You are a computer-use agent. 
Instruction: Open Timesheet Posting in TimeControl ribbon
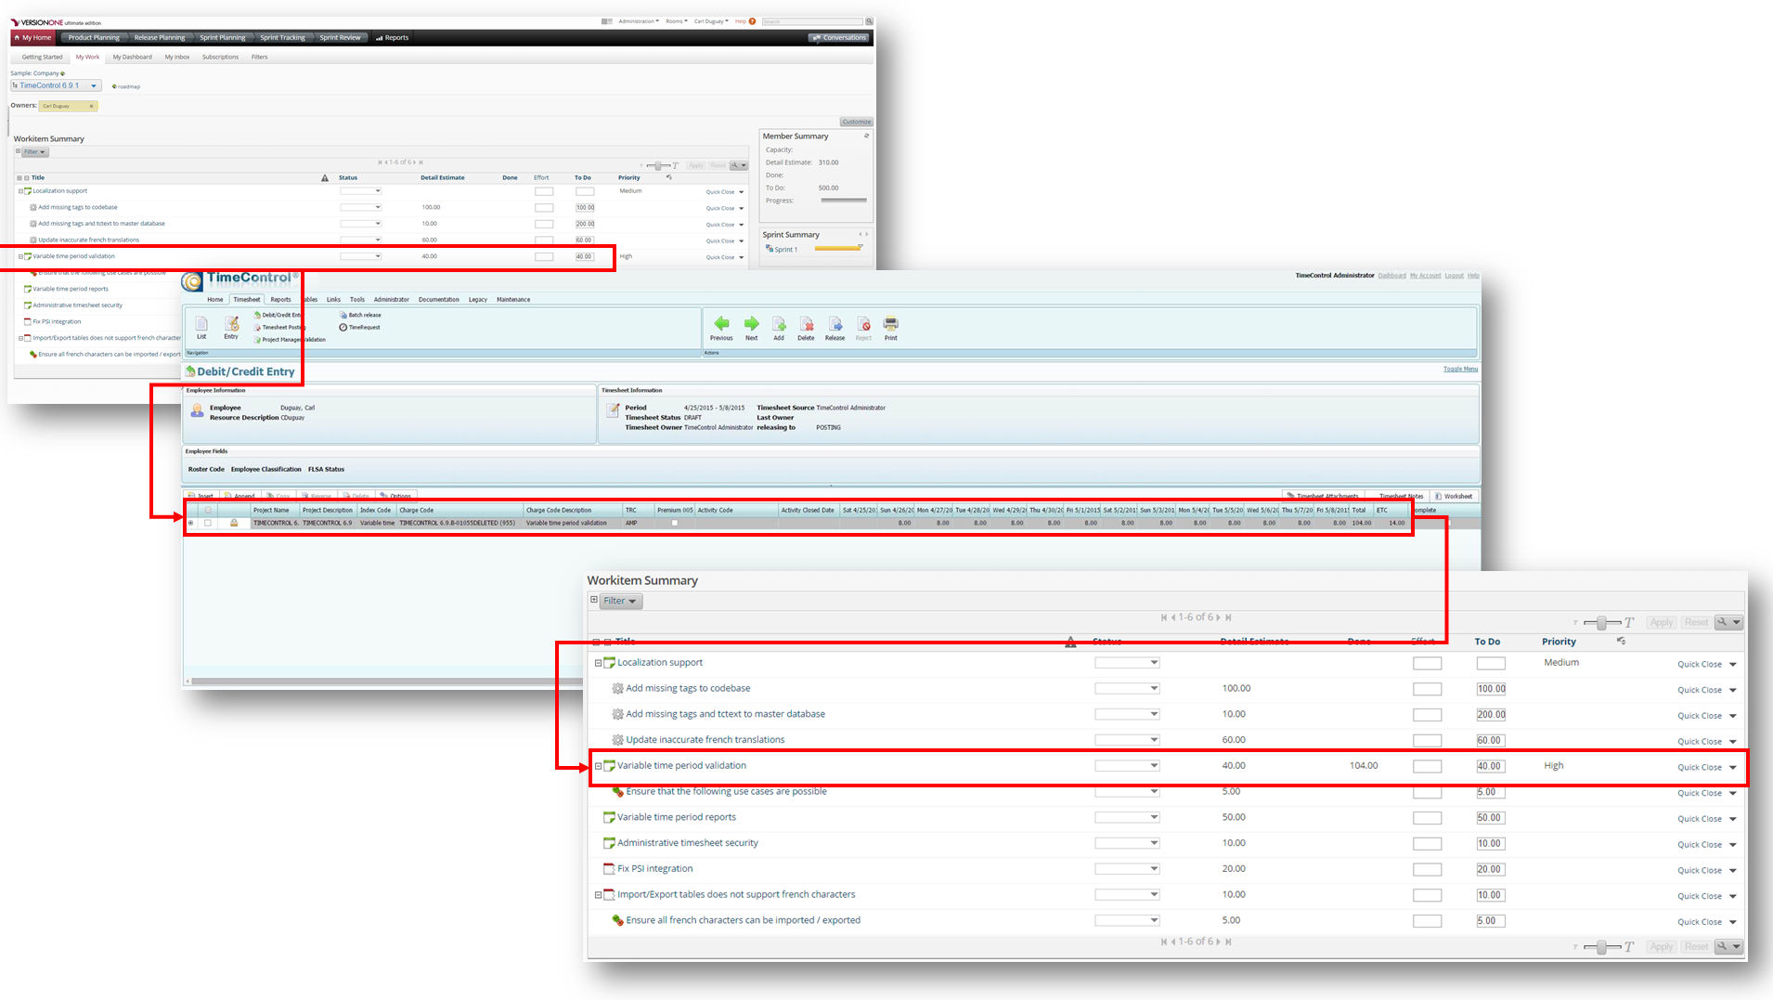(x=278, y=327)
